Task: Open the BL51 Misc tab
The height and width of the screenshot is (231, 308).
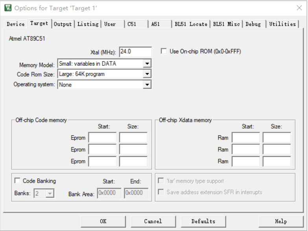Action: click(x=226, y=24)
